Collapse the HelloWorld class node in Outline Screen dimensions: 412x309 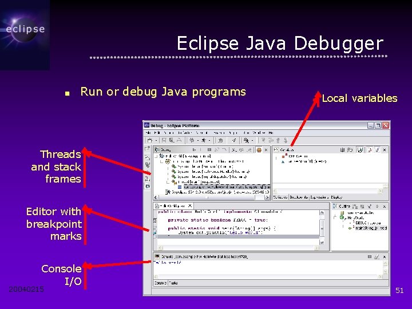pyautogui.click(x=335, y=217)
